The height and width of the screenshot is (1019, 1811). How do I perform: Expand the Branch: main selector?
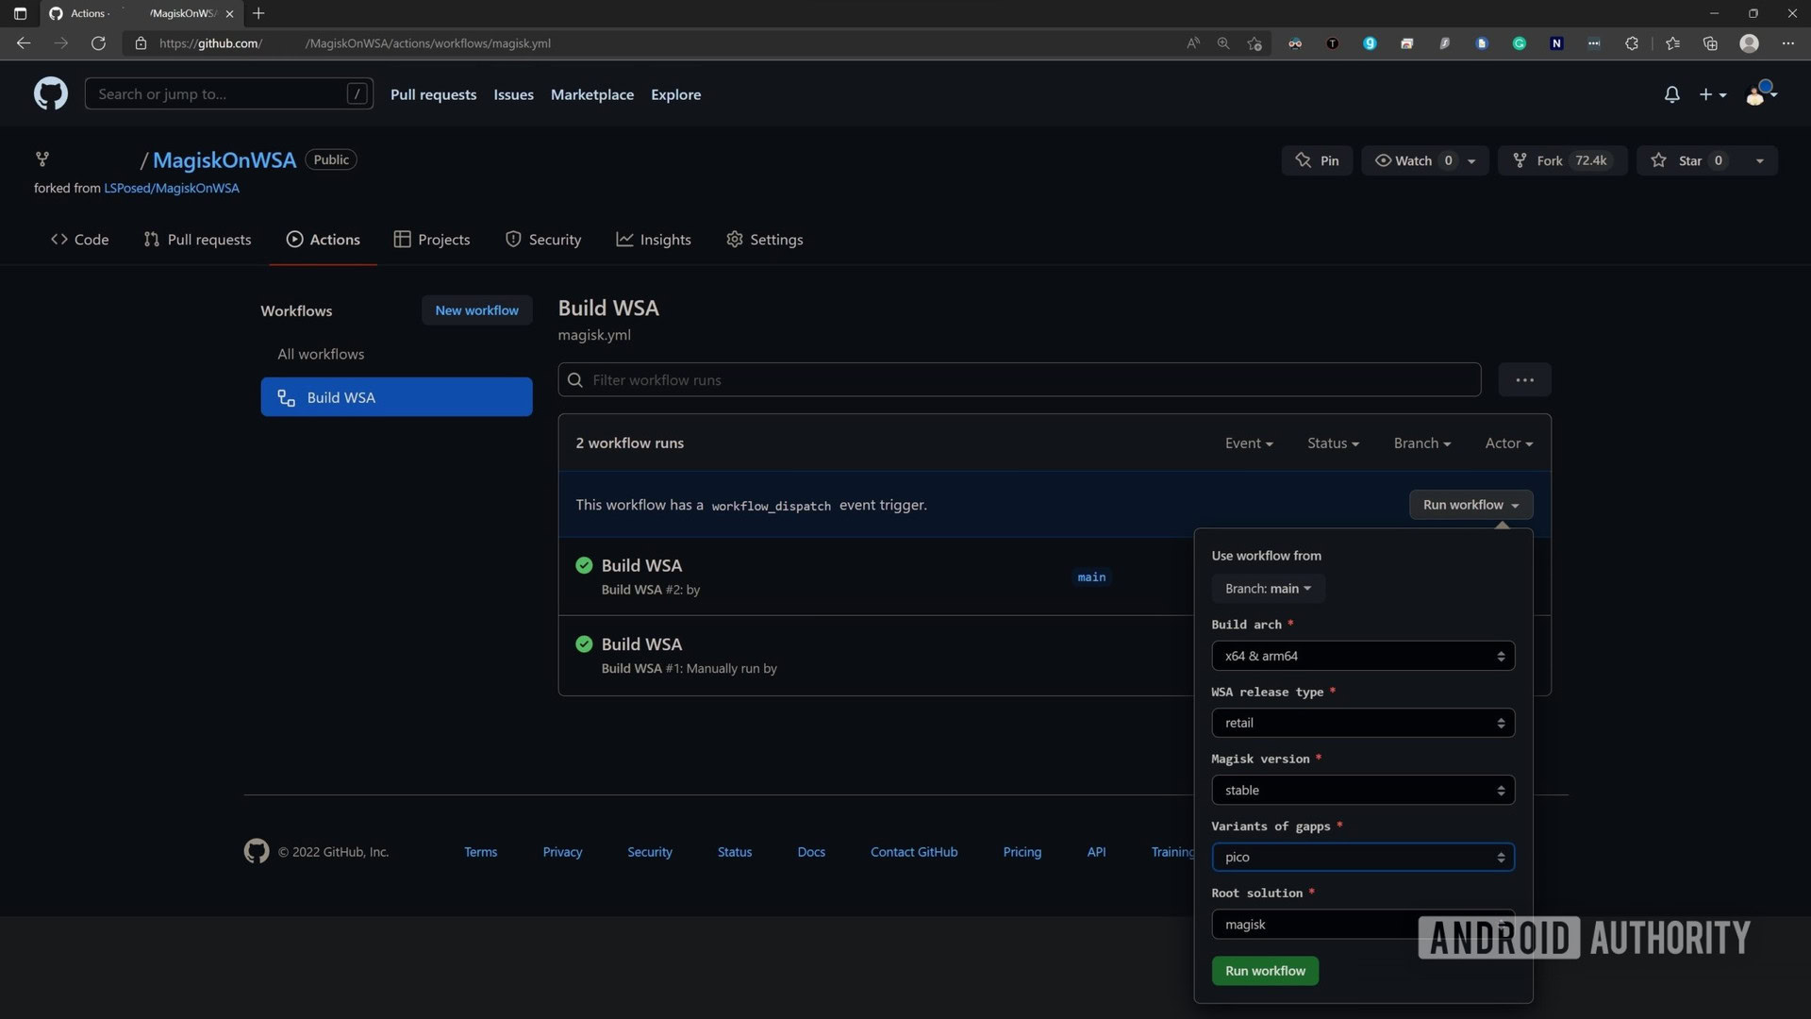[1267, 589]
